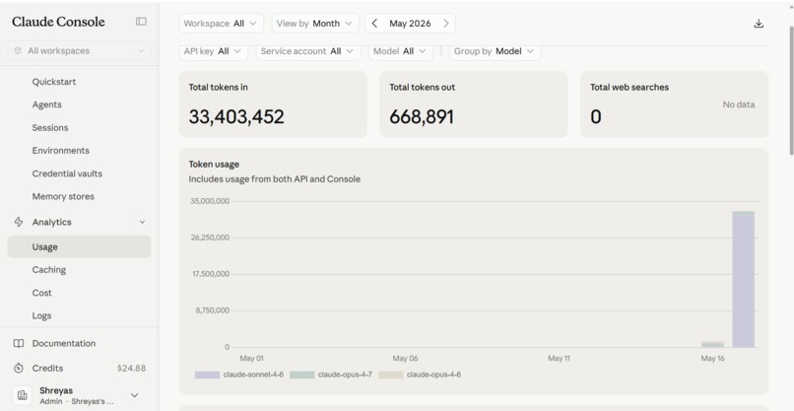
Task: Click the organization building icon
Action: click(x=22, y=395)
